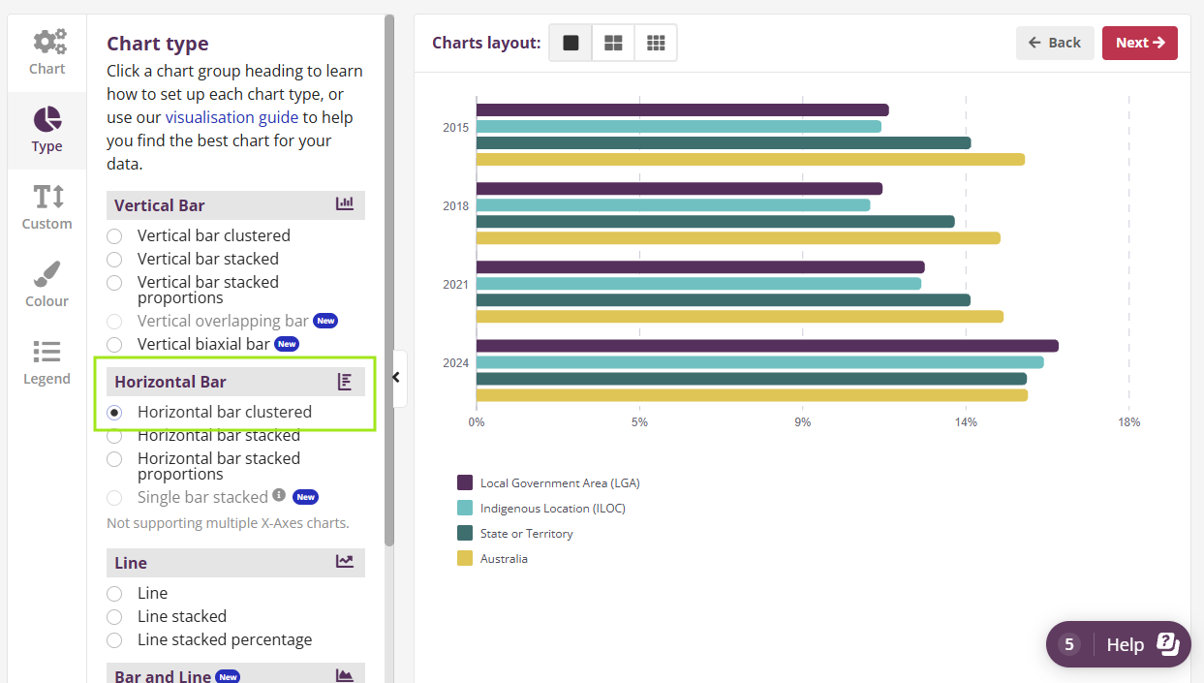Click the Line chart icon
Image resolution: width=1204 pixels, height=683 pixels.
pyautogui.click(x=345, y=561)
